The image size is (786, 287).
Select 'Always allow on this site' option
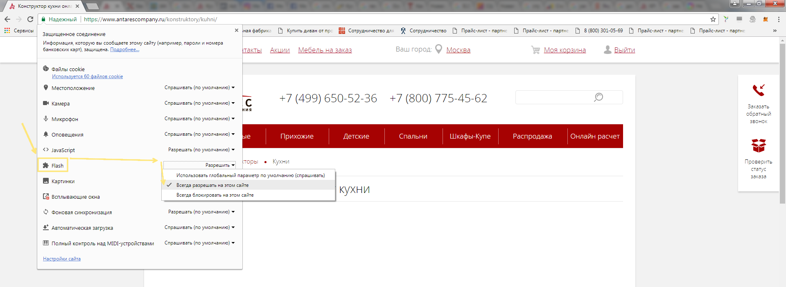click(x=212, y=185)
